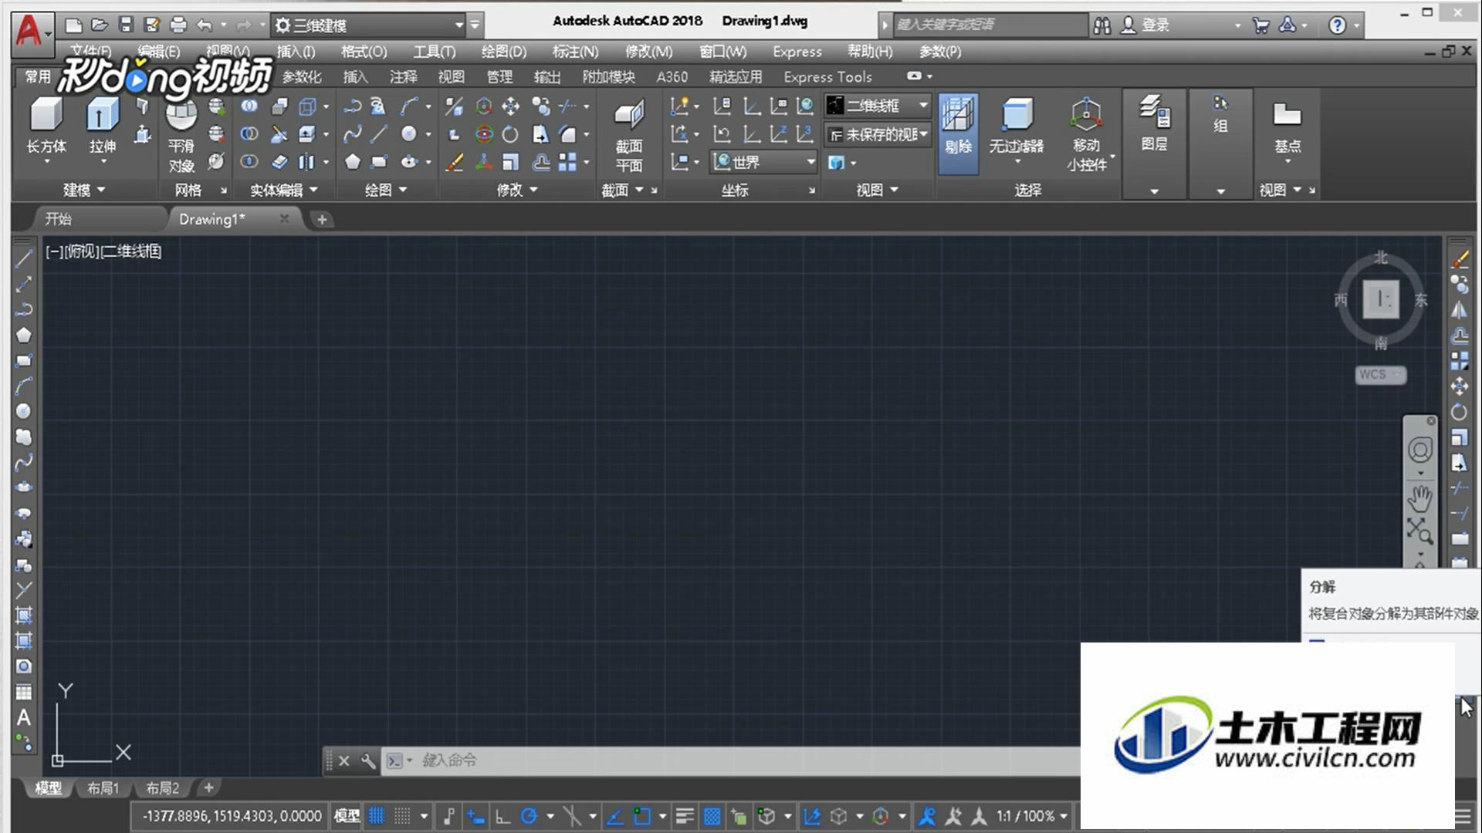The image size is (1482, 833).
Task: Expand the Draw (绘图) panel
Action: pyautogui.click(x=386, y=190)
